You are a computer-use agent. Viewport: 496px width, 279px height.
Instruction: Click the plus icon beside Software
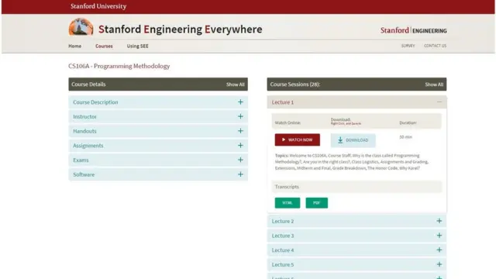[240, 174]
